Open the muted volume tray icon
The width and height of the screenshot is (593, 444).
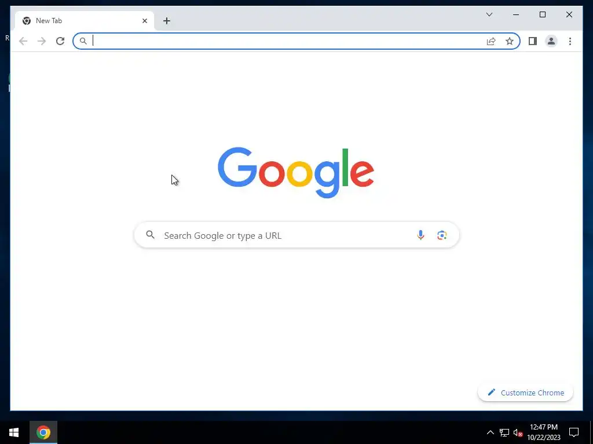517,432
